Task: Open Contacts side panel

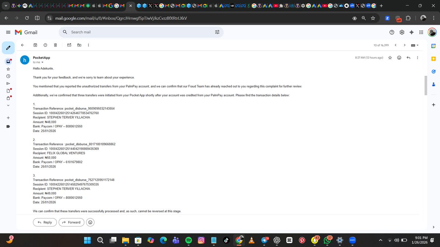Action: click(x=433, y=84)
